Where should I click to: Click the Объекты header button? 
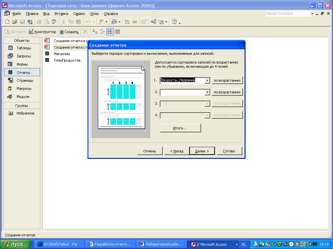(22, 41)
